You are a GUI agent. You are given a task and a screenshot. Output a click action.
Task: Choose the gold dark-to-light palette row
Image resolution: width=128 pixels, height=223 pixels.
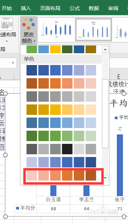point(61,109)
